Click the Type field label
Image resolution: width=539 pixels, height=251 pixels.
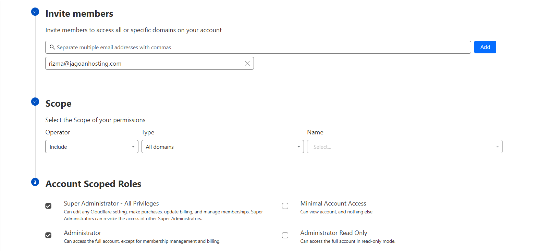tap(148, 132)
